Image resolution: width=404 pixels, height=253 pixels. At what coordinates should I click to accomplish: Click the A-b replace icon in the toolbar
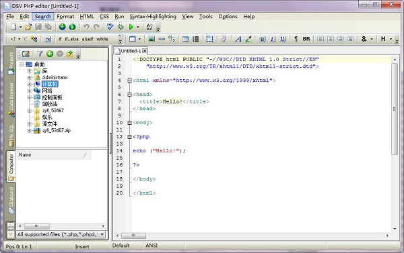[149, 27]
